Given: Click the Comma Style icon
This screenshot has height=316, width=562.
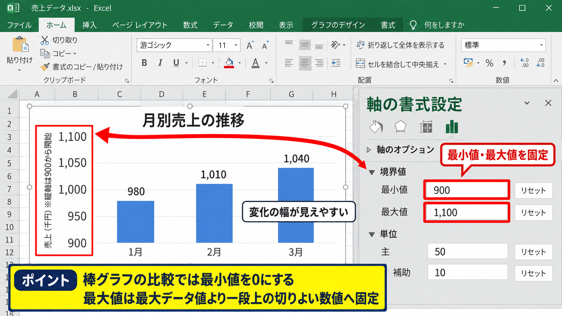Looking at the screenshot, I should (x=504, y=63).
